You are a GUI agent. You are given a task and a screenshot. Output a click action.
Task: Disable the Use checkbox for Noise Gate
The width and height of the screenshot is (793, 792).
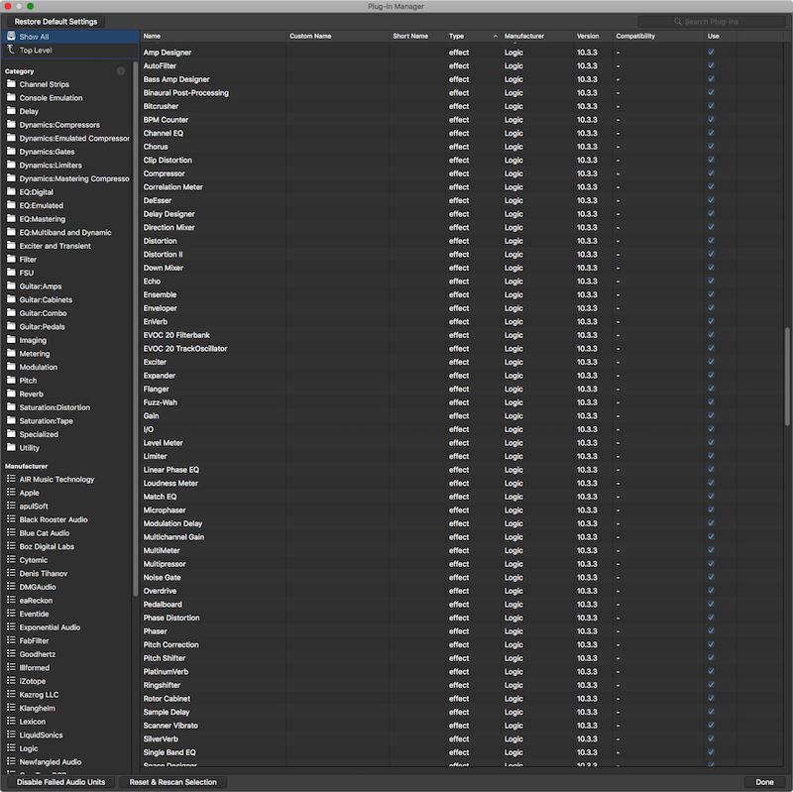click(711, 577)
